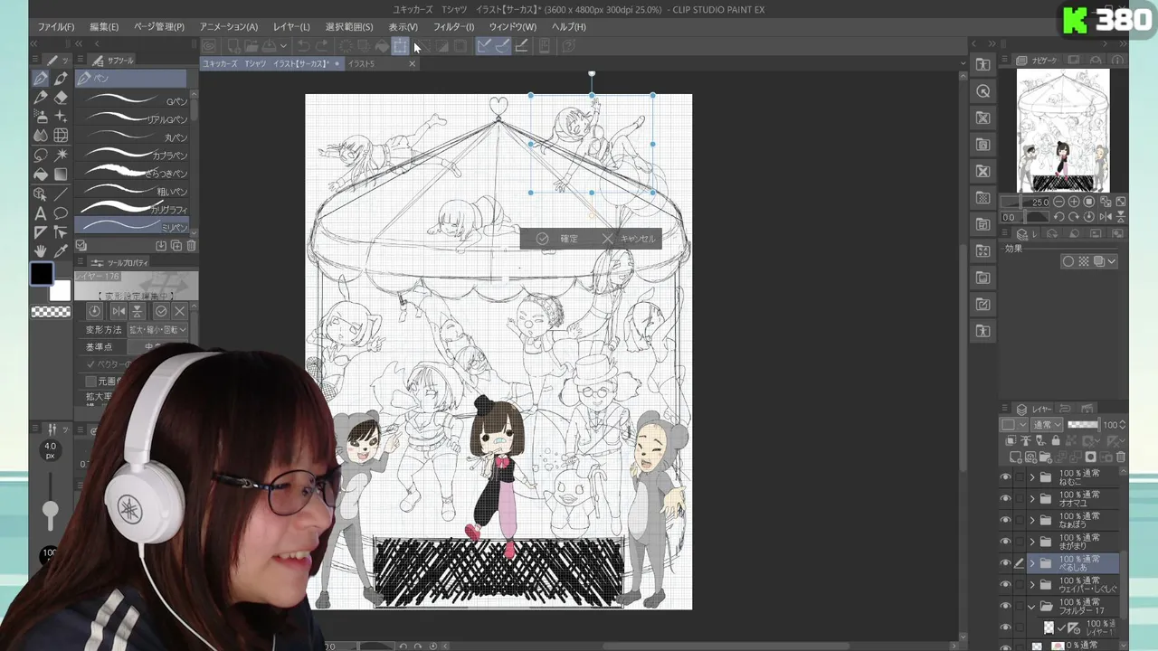1158x651 pixels.
Task: Click the reset transform icon
Action: 94,311
